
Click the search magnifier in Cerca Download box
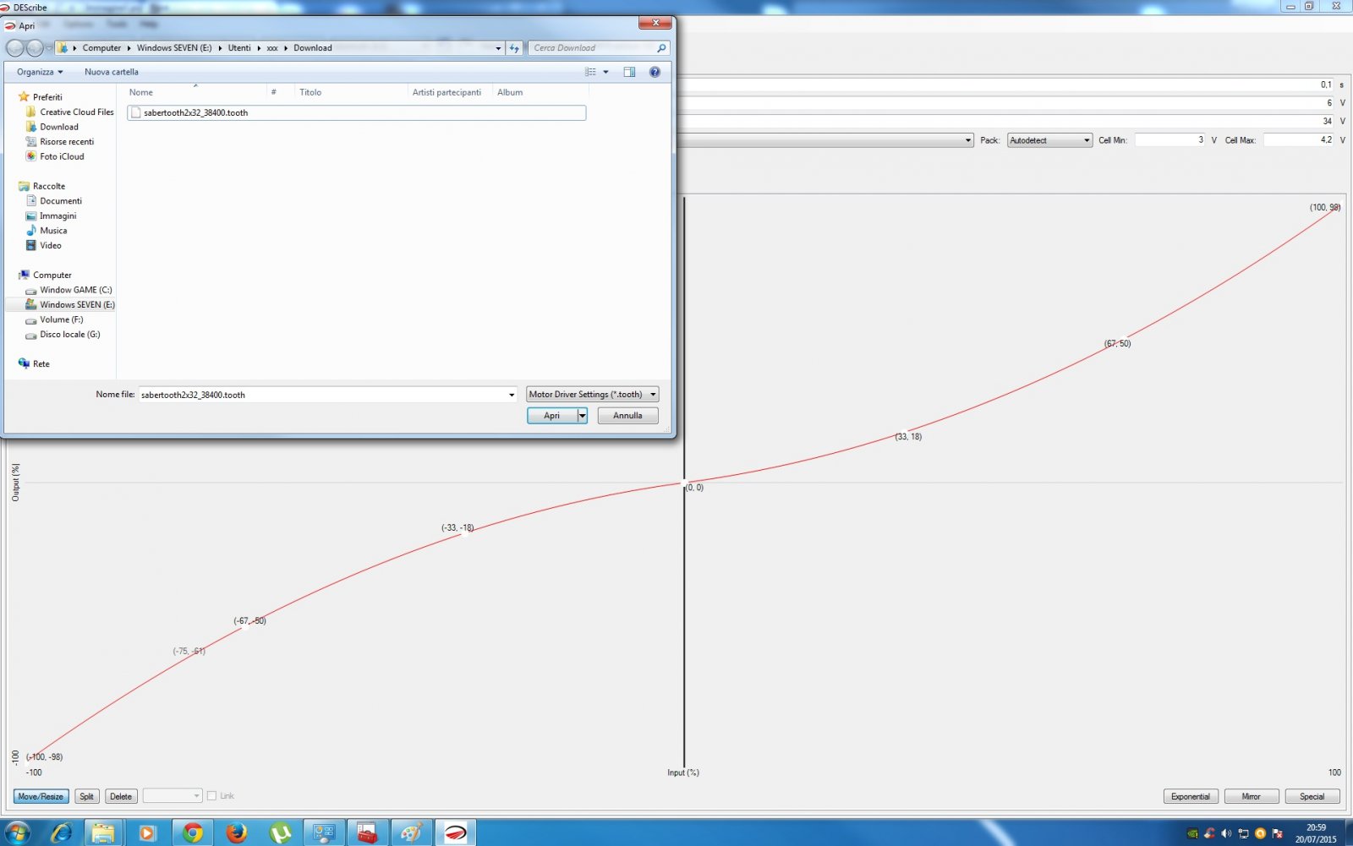661,48
